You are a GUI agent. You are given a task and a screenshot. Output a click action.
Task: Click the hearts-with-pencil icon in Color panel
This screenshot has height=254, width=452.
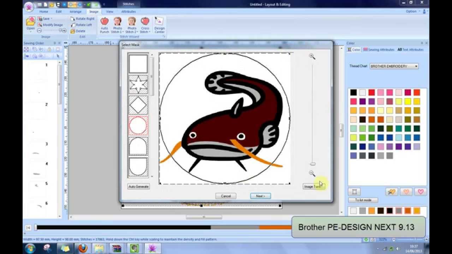tap(391, 192)
